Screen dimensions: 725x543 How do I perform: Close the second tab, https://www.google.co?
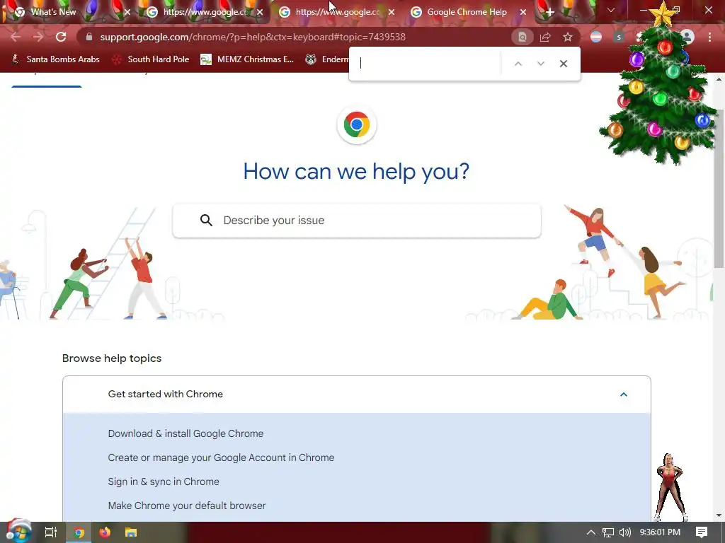pos(260,12)
